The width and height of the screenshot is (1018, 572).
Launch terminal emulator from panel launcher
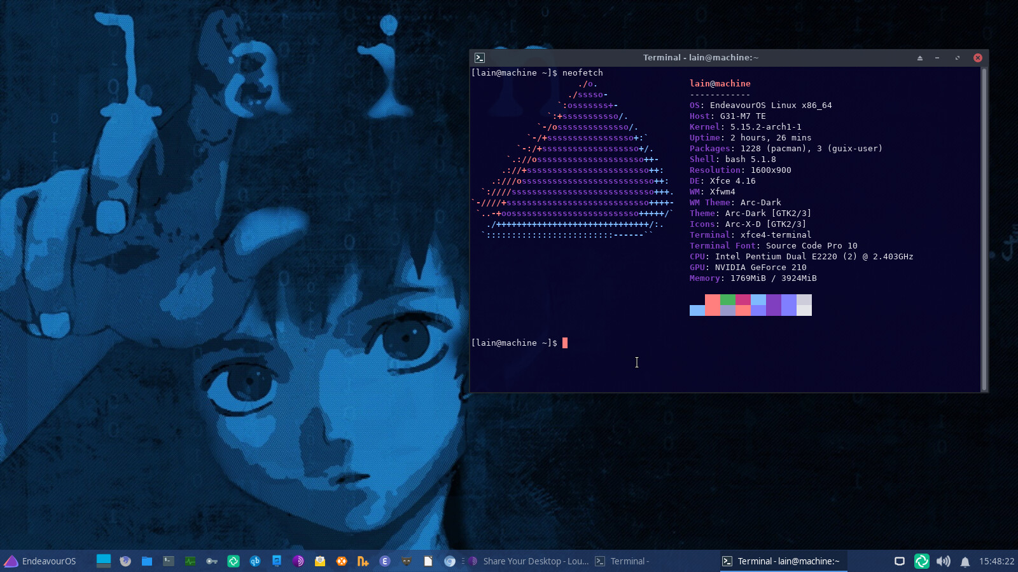pyautogui.click(x=169, y=561)
